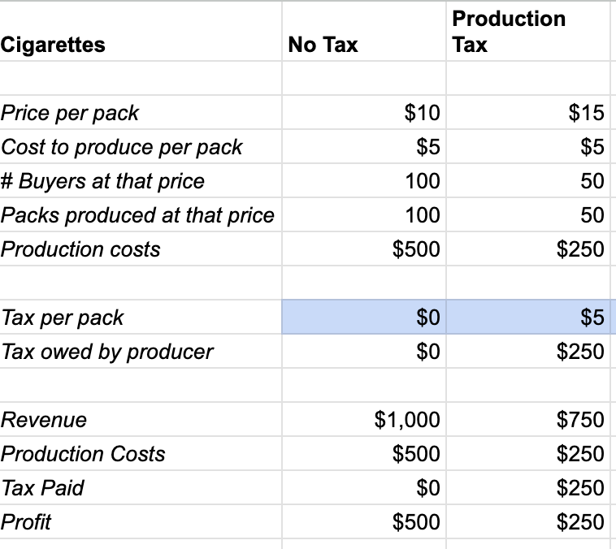
Task: Select Production Tax price per pack $15
Action: click(528, 112)
